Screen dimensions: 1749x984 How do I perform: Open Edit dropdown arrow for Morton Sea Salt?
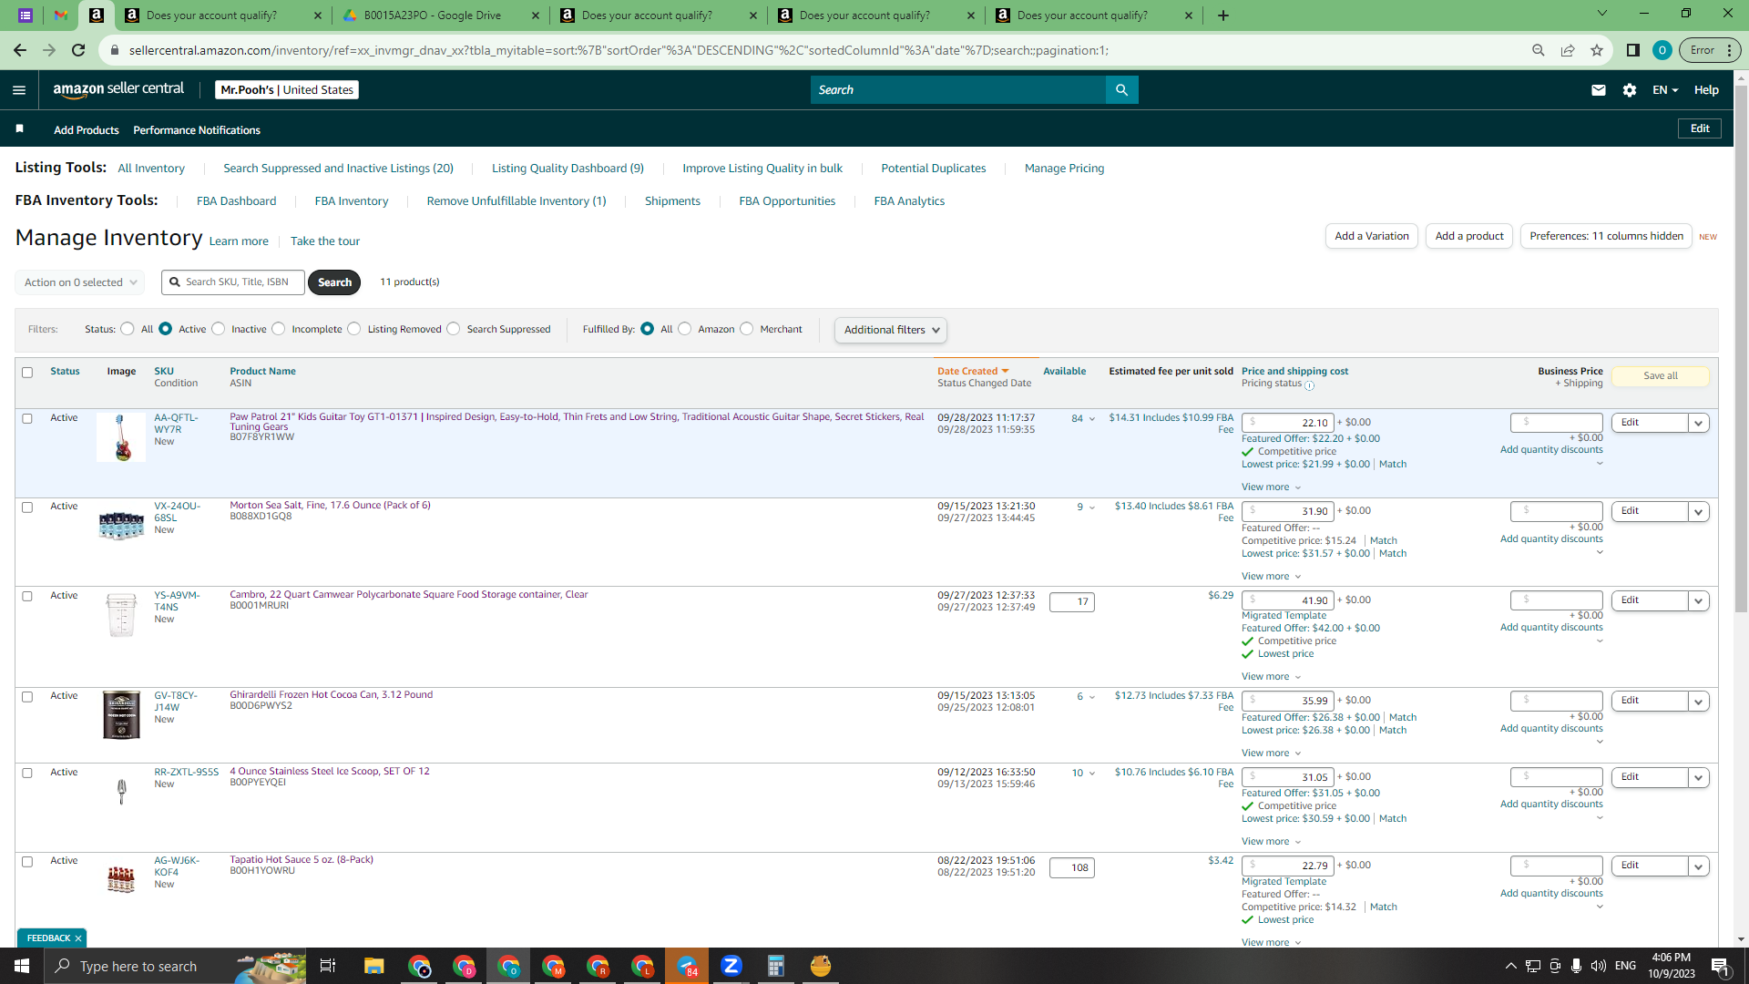click(x=1699, y=512)
